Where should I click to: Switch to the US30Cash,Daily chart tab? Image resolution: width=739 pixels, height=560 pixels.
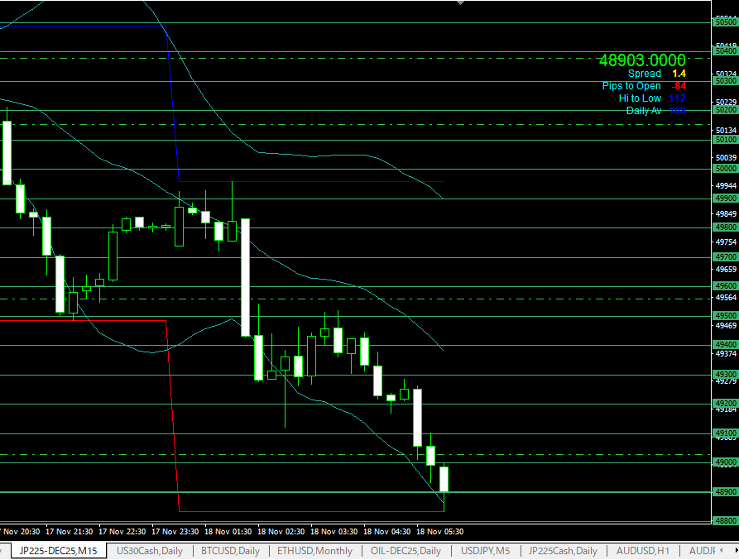coord(150,551)
